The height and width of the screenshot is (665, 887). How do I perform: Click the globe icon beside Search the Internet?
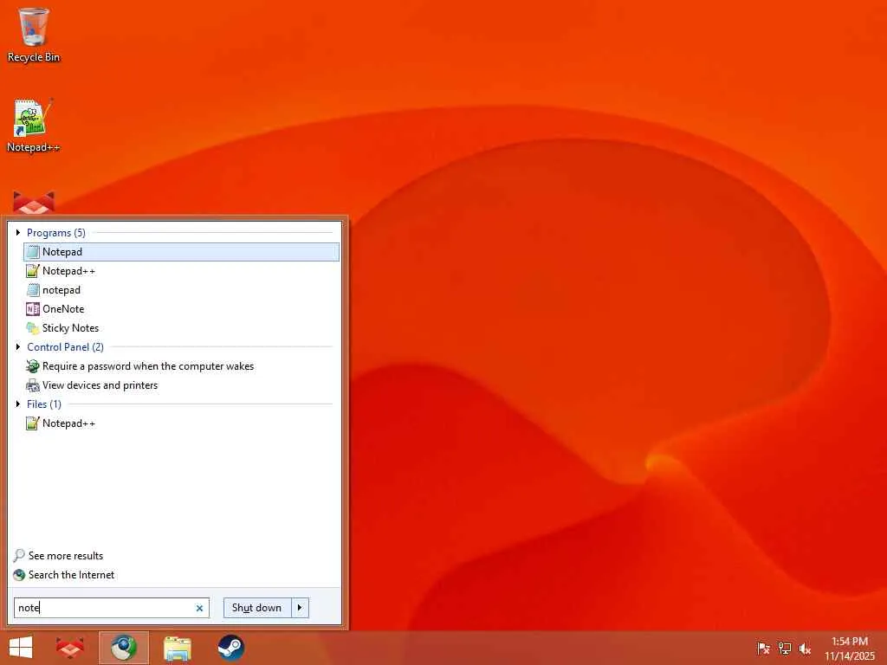[19, 575]
